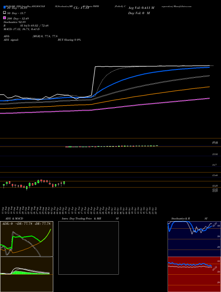
Task: Select the '200 Day = 12.49' label
Action: pos(18,19)
